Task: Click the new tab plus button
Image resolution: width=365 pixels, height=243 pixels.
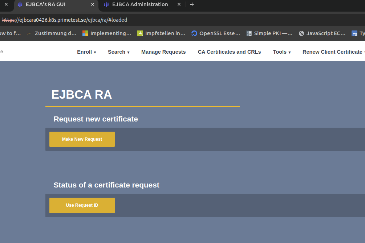Action: (x=192, y=4)
